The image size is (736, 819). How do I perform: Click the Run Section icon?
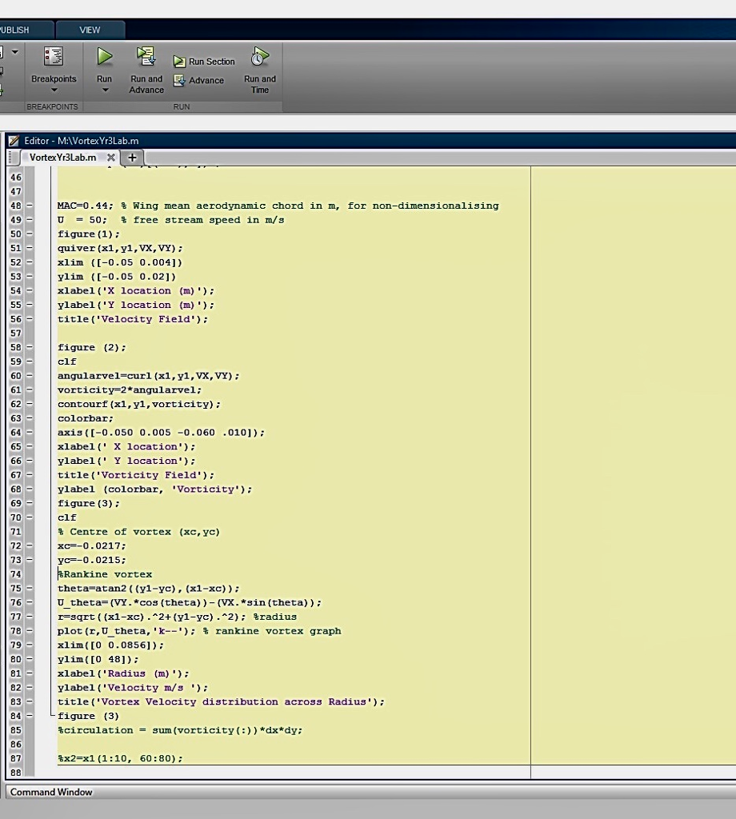pyautogui.click(x=180, y=62)
